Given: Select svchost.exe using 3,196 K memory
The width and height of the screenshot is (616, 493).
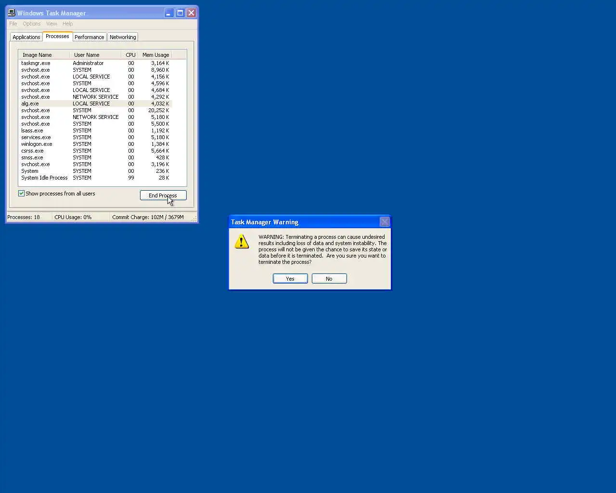Looking at the screenshot, I should [95, 164].
